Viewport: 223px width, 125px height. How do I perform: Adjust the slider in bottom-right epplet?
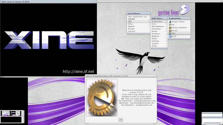tap(212, 123)
